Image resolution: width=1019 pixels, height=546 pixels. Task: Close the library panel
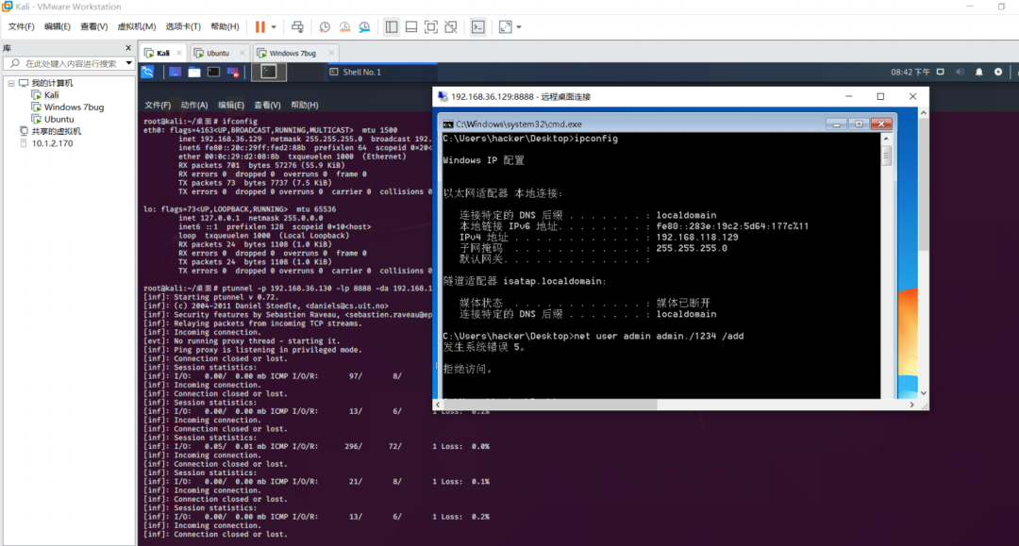128,48
